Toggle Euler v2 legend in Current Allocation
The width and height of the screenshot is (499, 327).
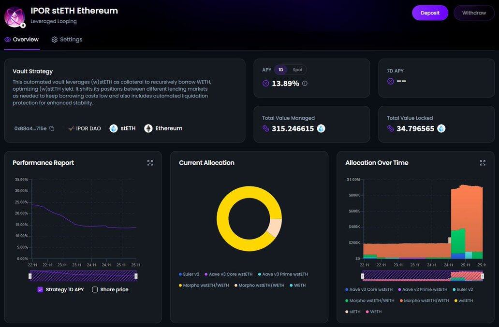[189, 274]
